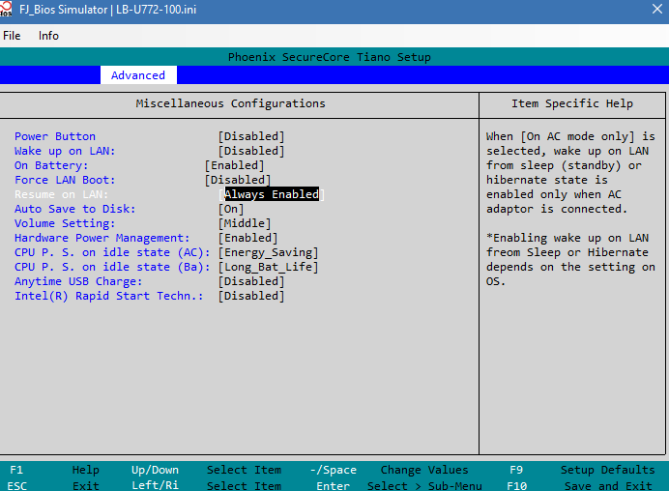Select the Force LAN Boot label
Viewport: 669px width, 491px height.
(x=65, y=180)
